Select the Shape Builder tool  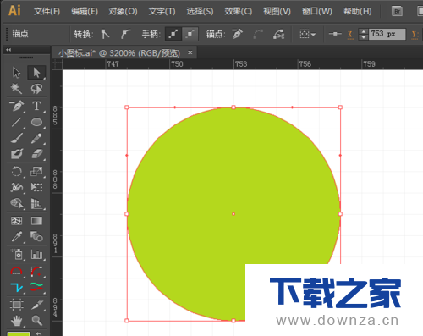point(17,203)
